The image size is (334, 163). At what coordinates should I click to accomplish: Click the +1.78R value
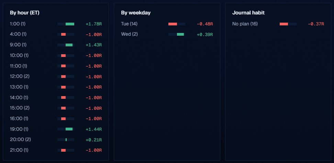[x=94, y=24]
